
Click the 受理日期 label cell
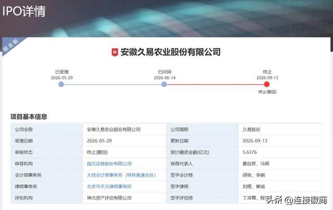[47, 141]
